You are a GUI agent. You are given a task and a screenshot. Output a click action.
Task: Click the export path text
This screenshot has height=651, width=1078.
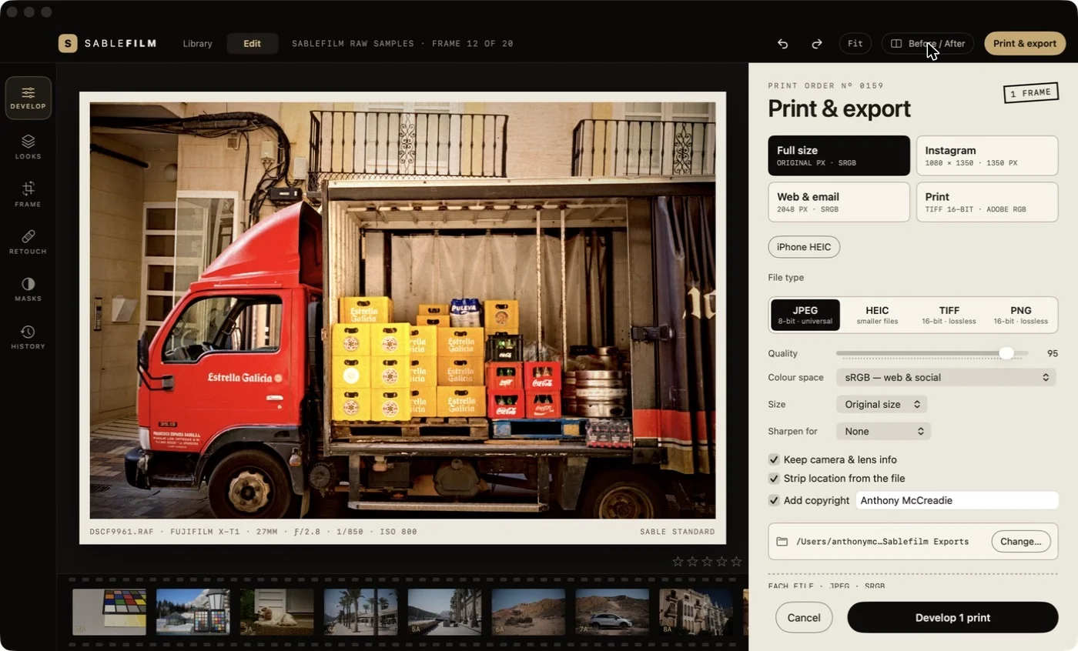882,542
